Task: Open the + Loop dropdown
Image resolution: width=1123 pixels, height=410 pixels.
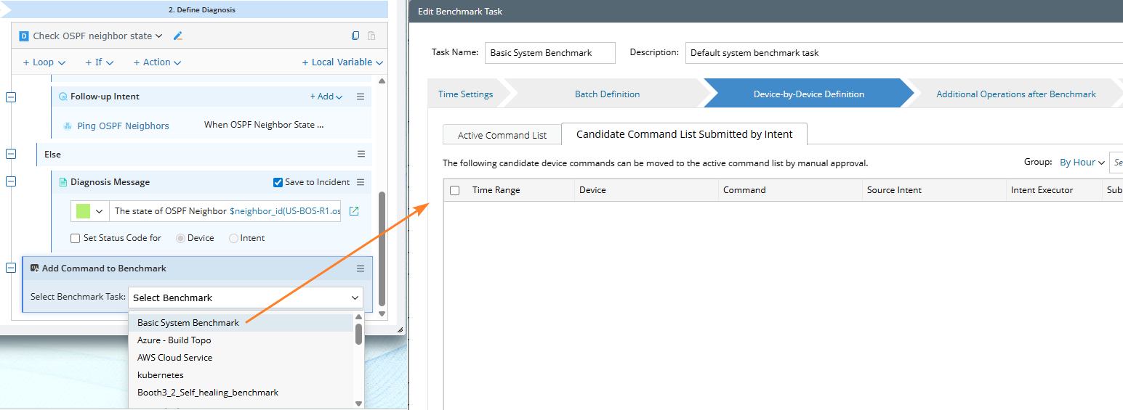Action: point(44,62)
